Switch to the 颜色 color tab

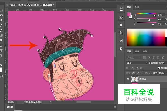click(x=129, y=7)
